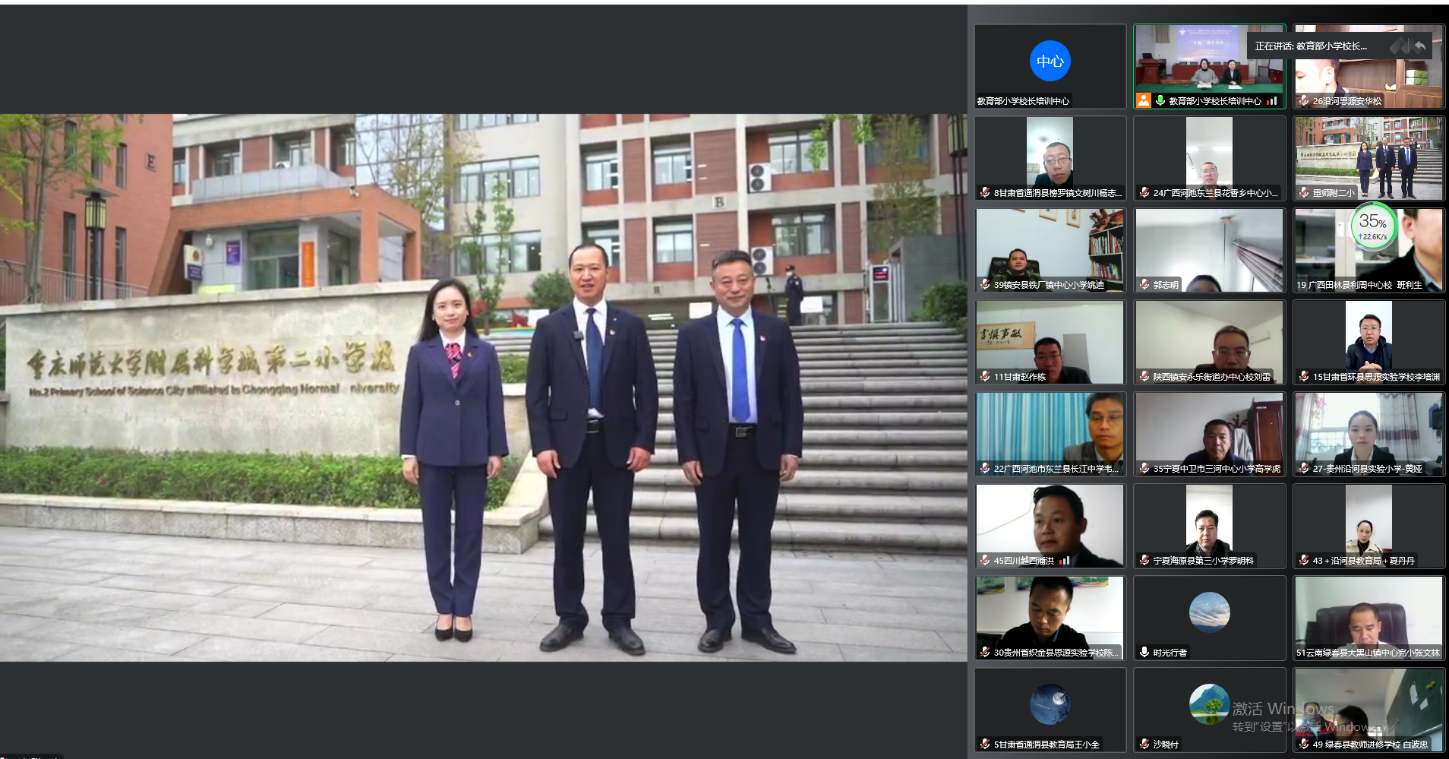Click the green microphone icon of active speaker
The width and height of the screenshot is (1449, 759).
tap(1160, 100)
